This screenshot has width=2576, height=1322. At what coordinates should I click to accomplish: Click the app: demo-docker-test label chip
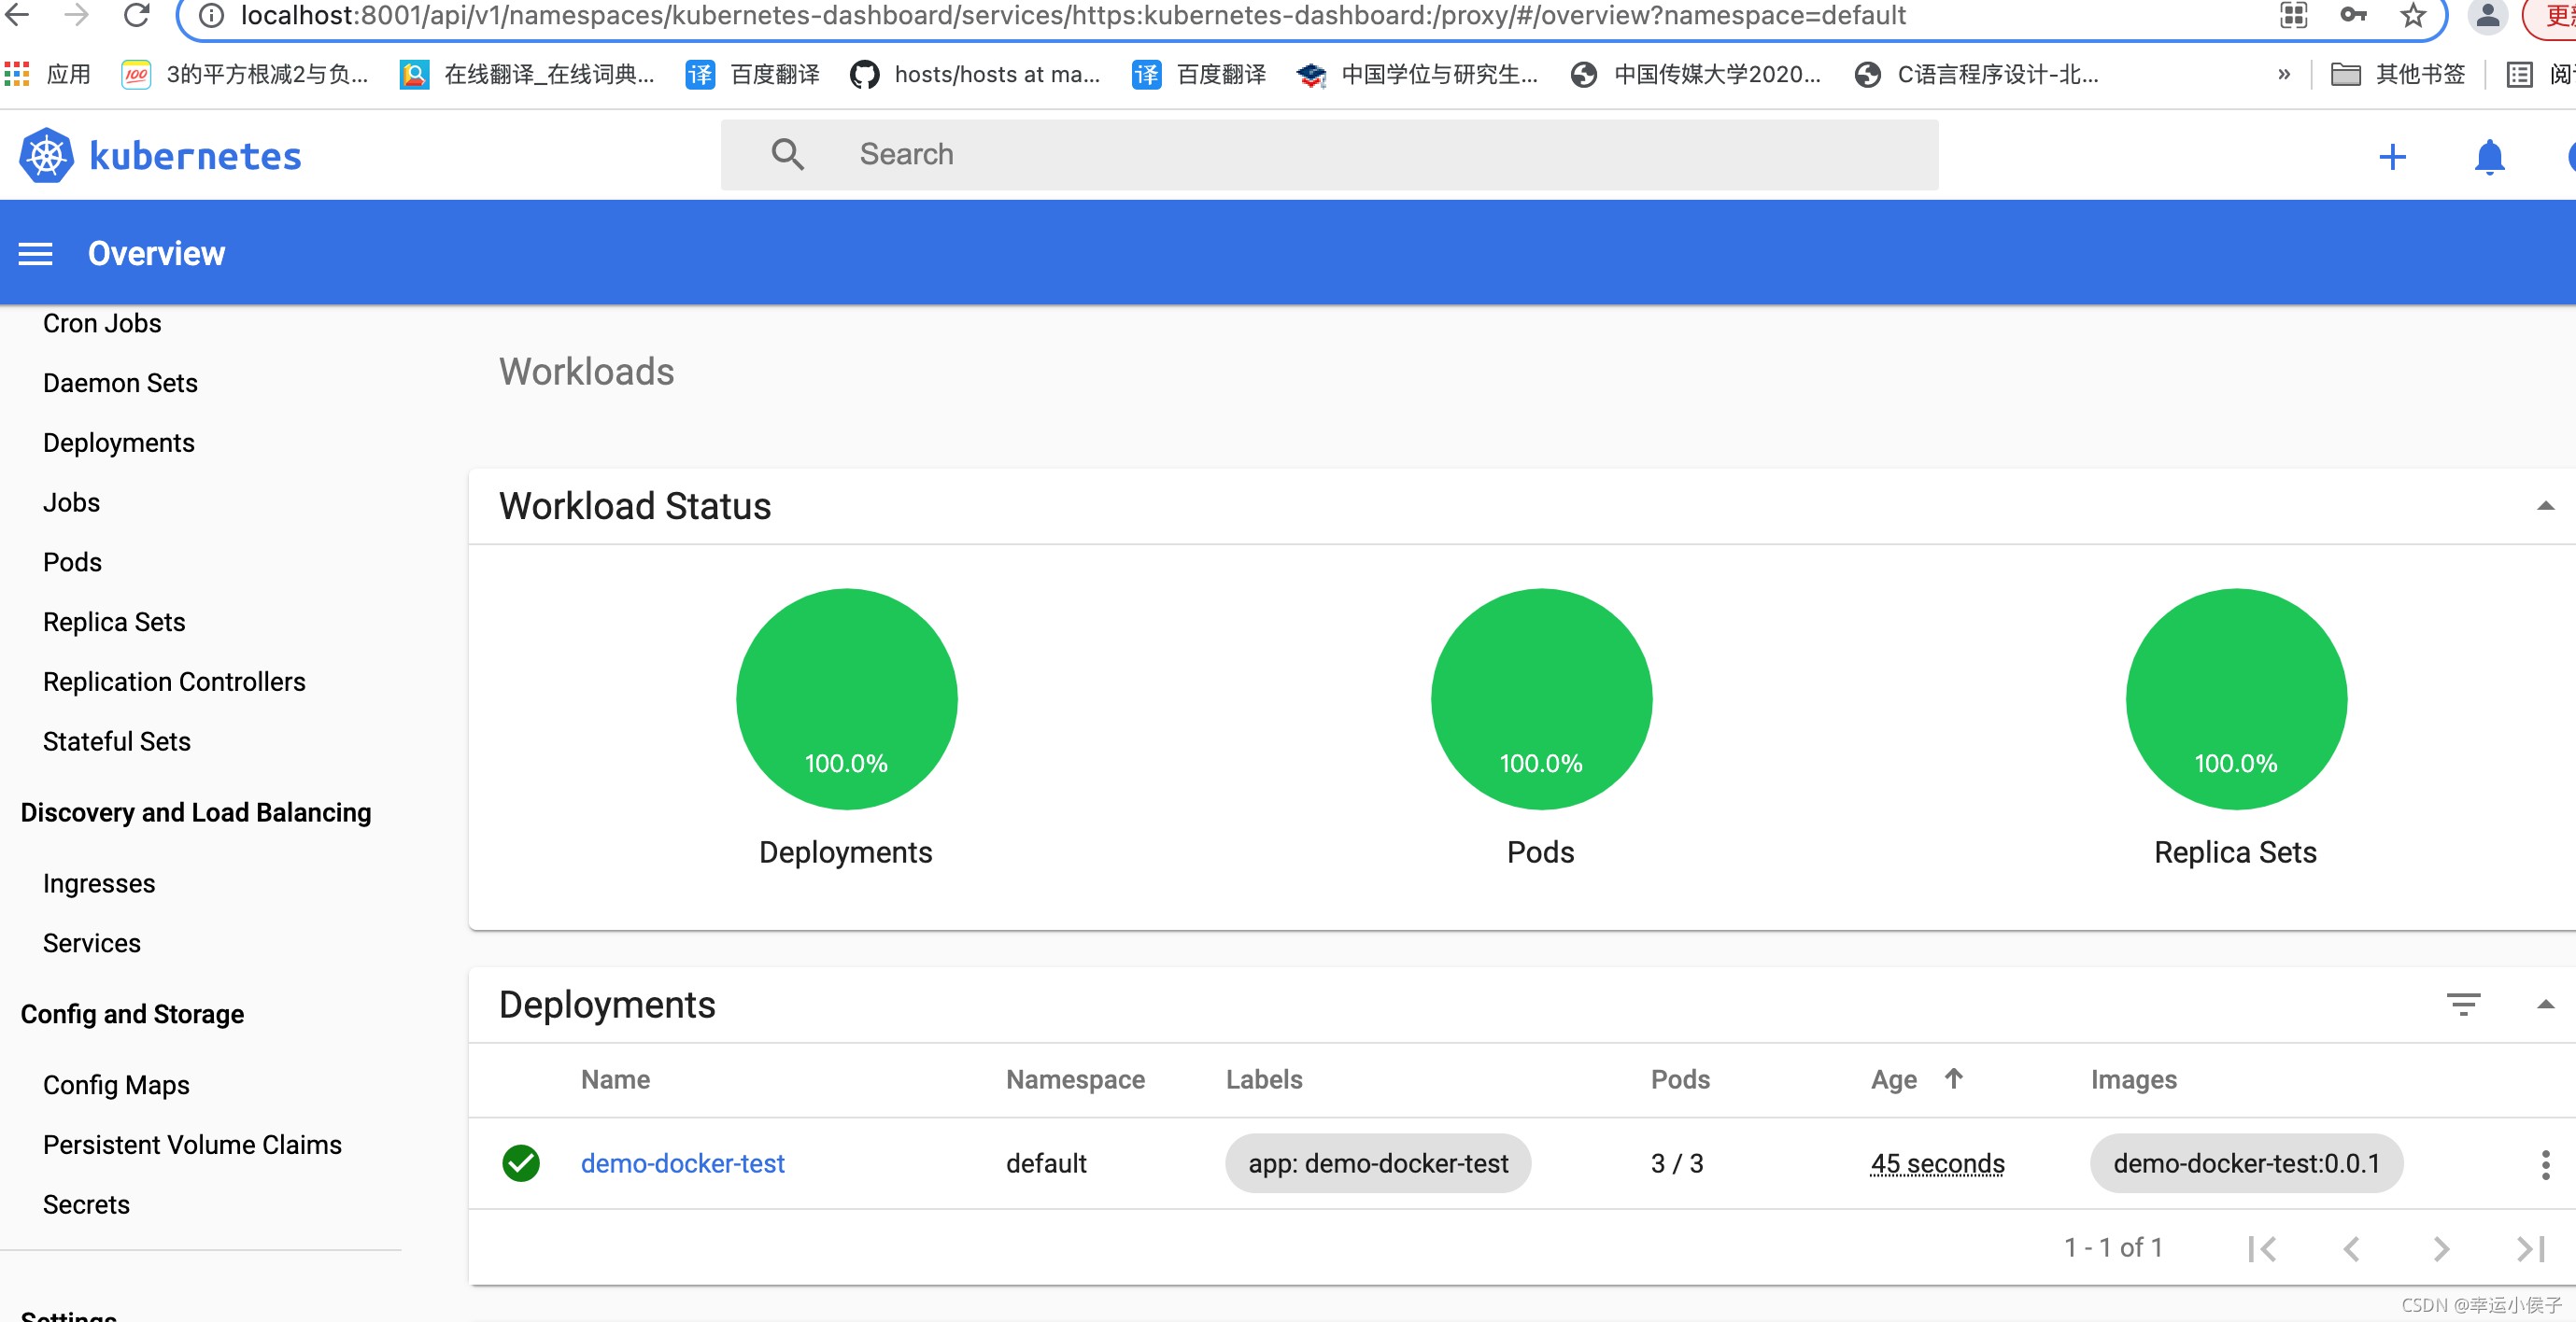pyautogui.click(x=1377, y=1163)
